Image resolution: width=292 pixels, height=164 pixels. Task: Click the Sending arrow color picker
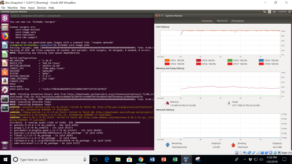tap(233, 145)
